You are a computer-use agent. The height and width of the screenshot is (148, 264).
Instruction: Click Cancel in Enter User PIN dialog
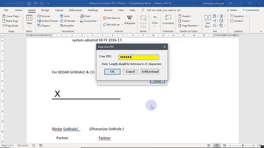(x=130, y=72)
